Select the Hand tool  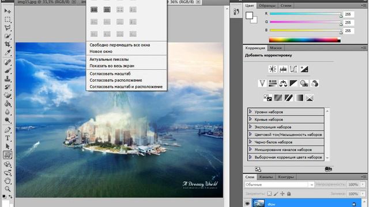pos(7,181)
